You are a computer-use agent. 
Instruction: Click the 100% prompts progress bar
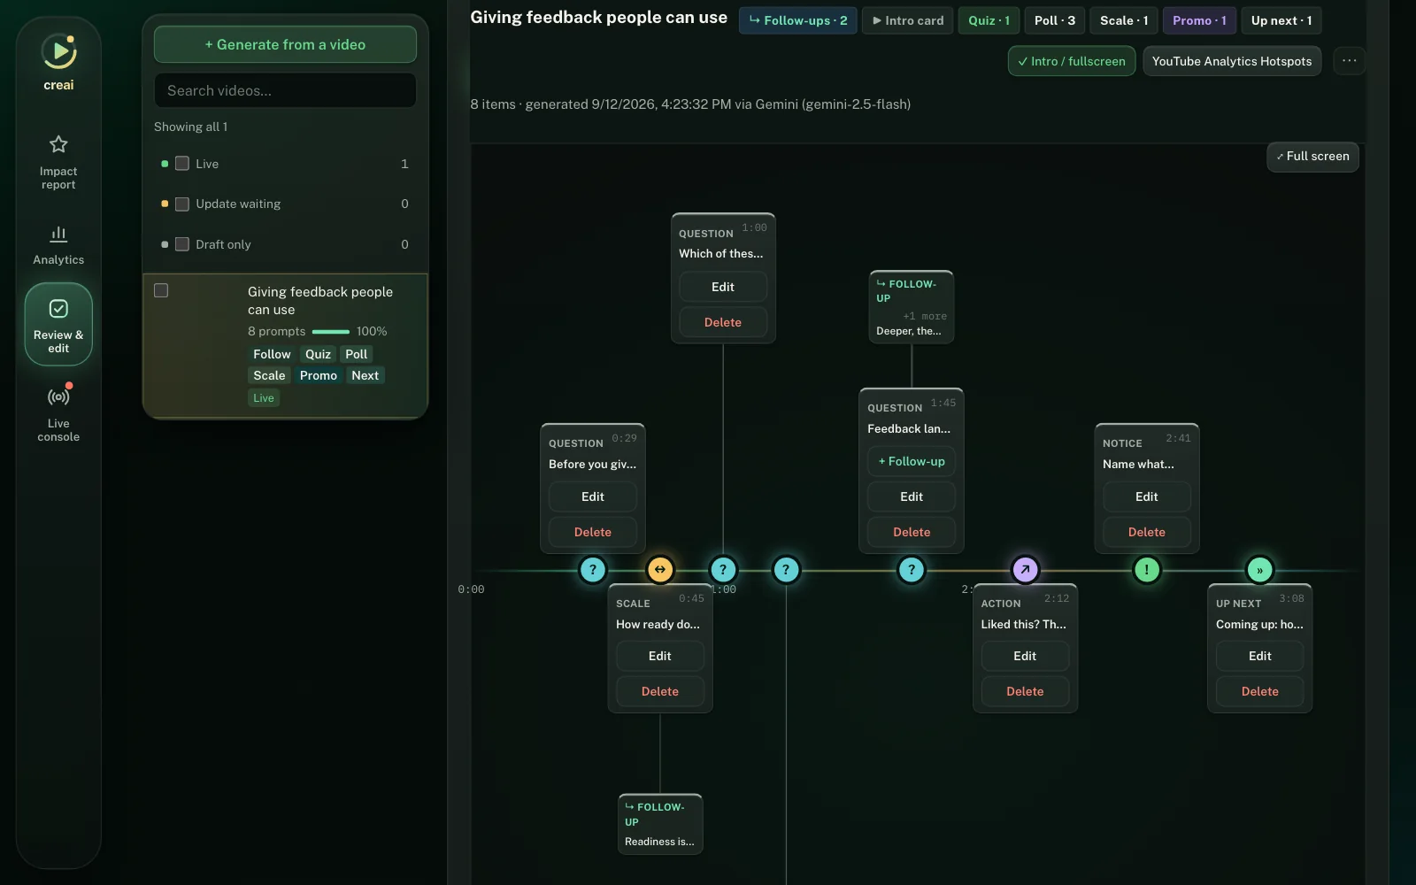pos(331,332)
